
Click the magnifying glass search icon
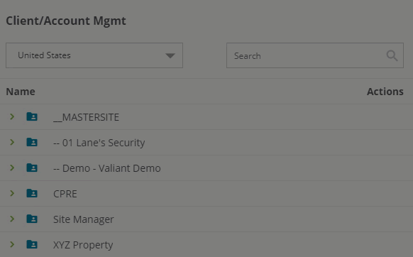pos(392,55)
